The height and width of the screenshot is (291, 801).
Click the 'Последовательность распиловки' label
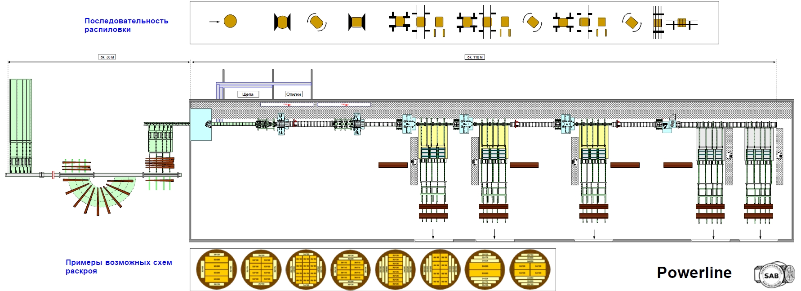[x=126, y=25]
